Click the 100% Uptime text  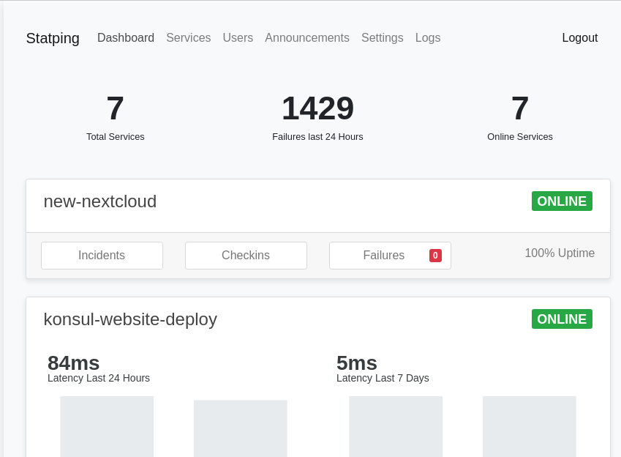coord(560,253)
